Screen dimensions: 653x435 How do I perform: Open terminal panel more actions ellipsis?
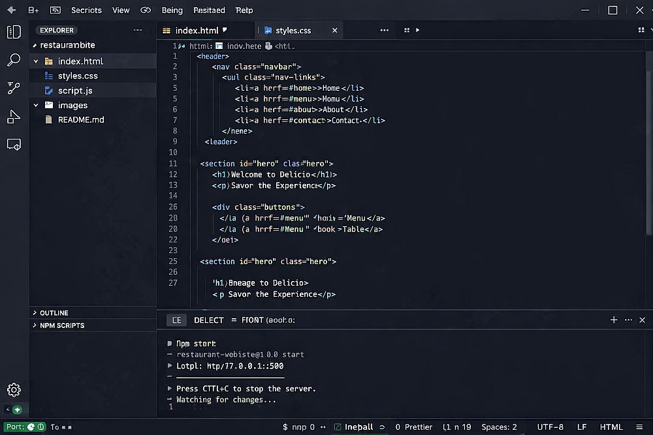pyautogui.click(x=628, y=320)
